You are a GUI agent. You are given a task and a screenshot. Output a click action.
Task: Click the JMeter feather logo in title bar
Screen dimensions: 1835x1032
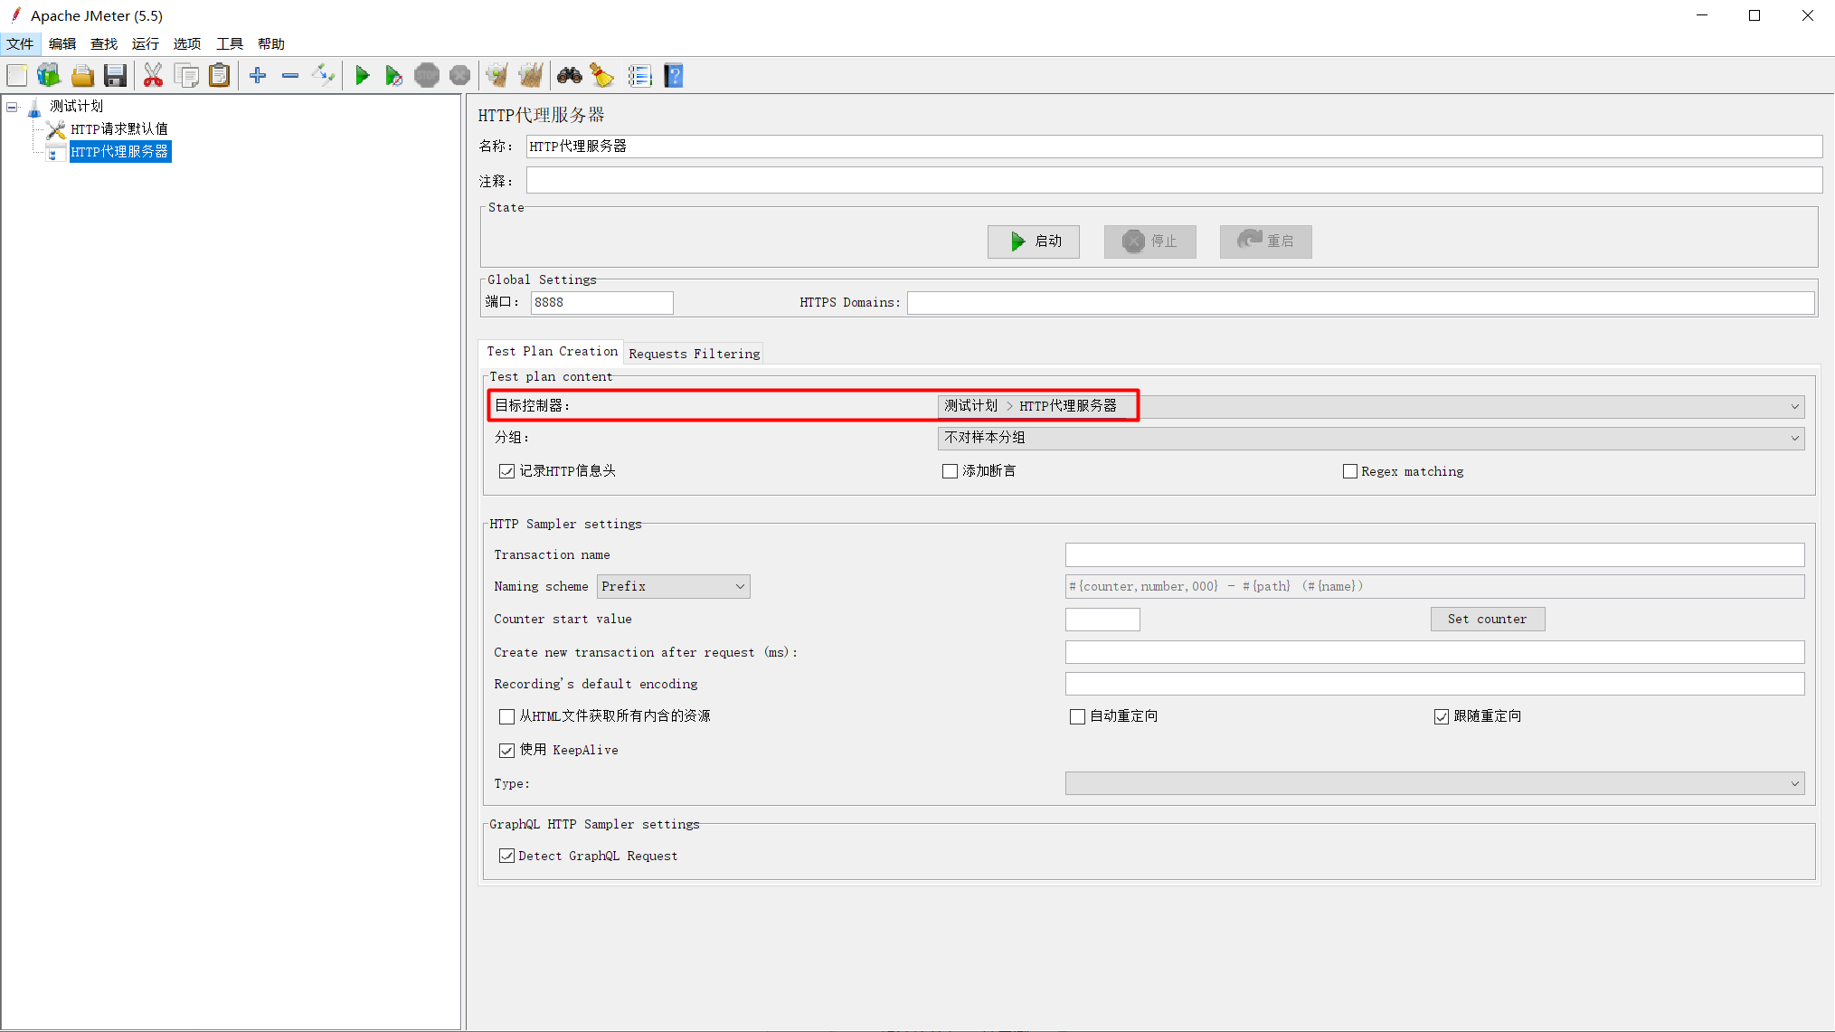coord(15,14)
